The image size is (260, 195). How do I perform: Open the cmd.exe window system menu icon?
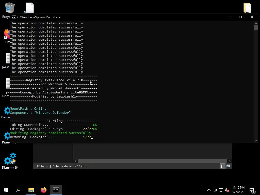click(x=14, y=17)
